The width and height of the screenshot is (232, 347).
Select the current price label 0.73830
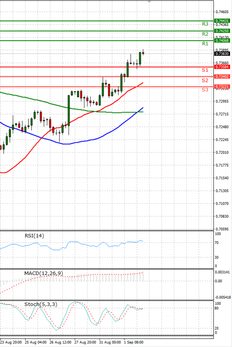tap(222, 53)
